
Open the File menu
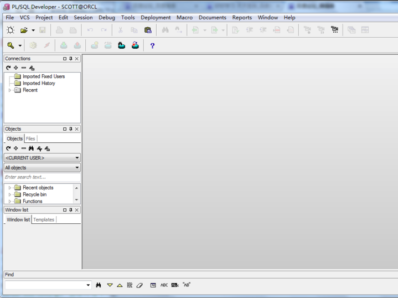pos(9,18)
